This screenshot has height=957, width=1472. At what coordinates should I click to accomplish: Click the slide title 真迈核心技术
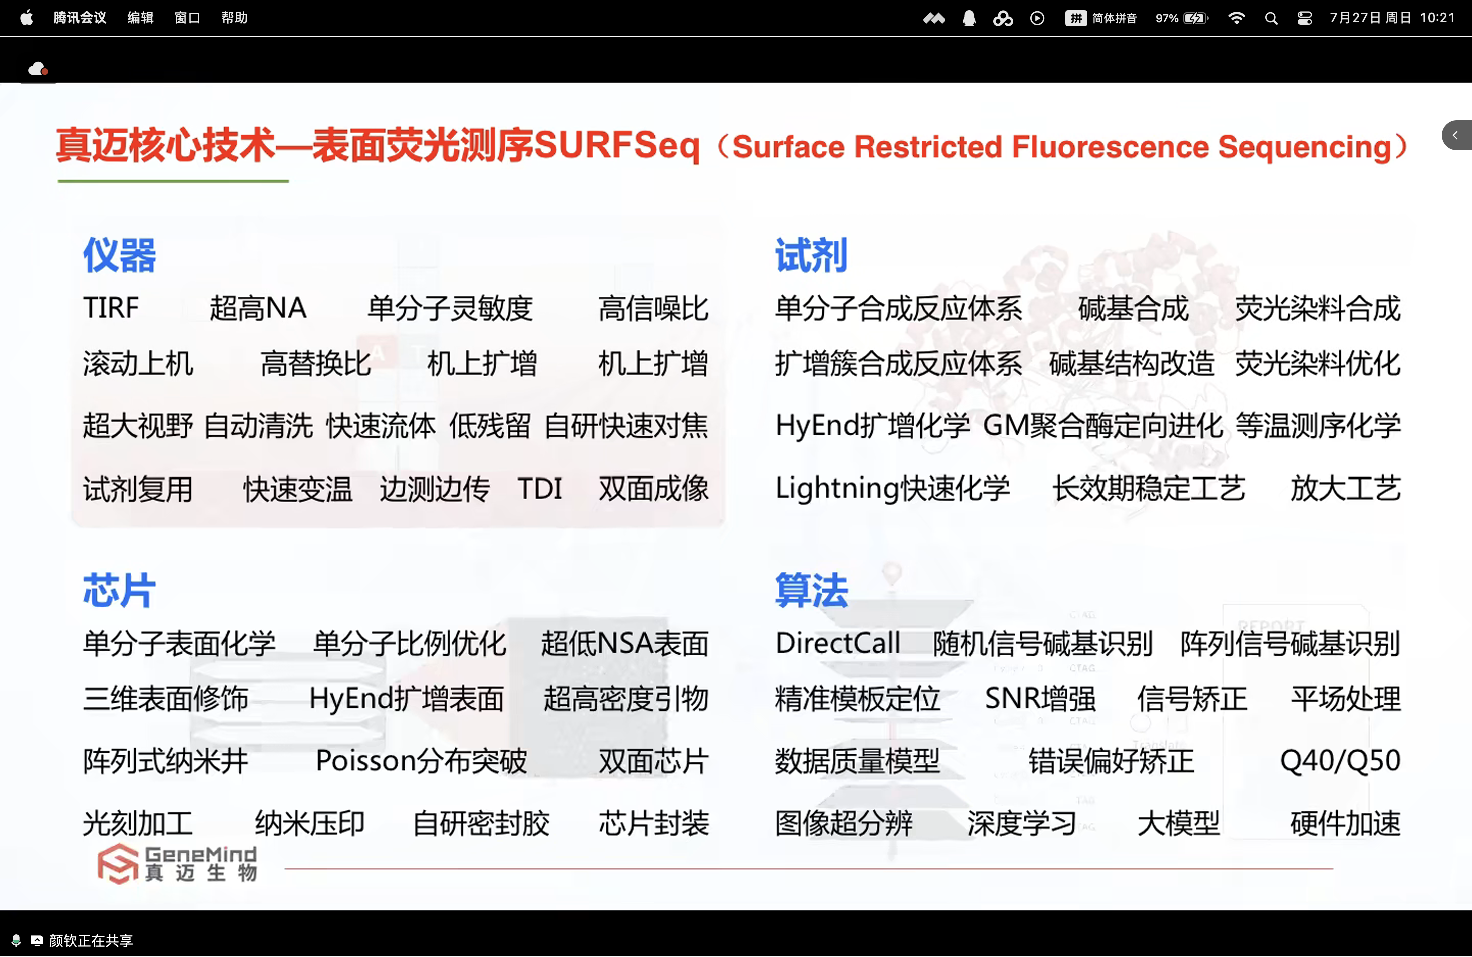[165, 146]
